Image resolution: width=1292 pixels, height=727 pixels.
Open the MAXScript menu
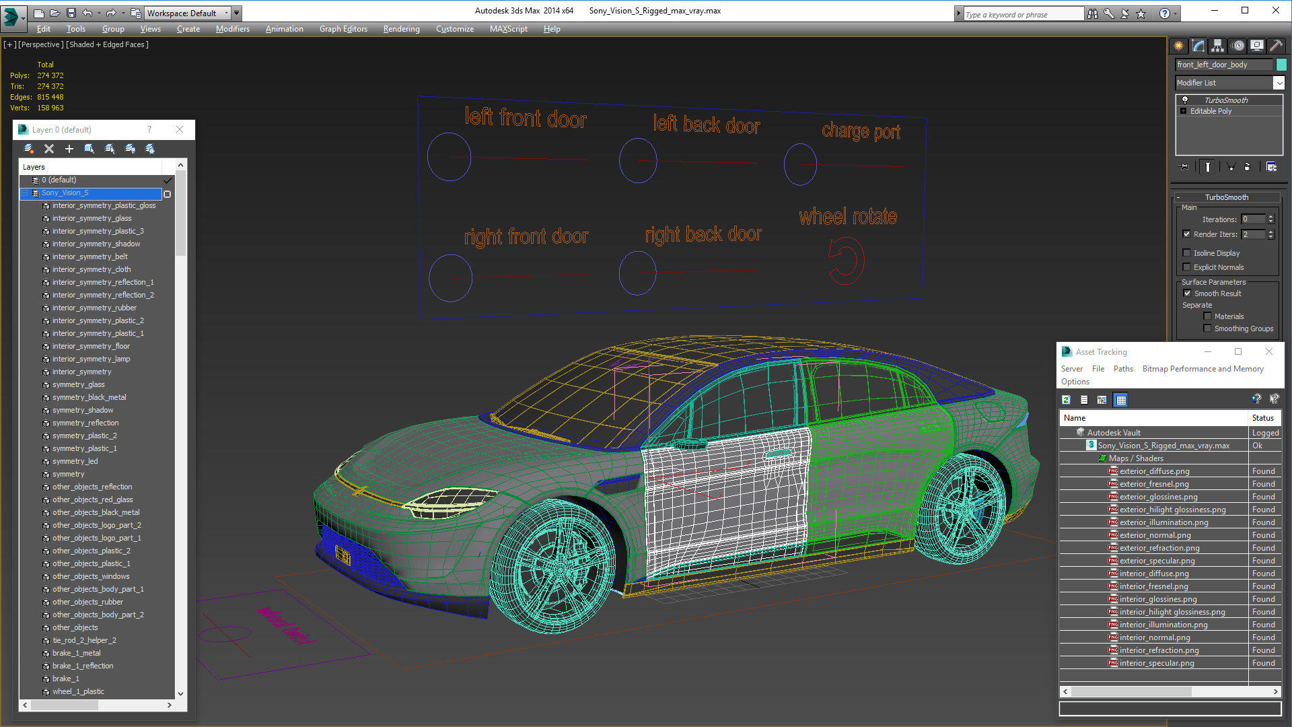coord(508,29)
